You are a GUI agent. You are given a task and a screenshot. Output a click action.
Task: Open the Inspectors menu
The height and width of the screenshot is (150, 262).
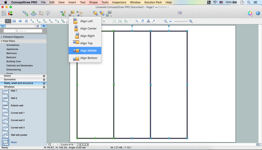pos(119,2)
